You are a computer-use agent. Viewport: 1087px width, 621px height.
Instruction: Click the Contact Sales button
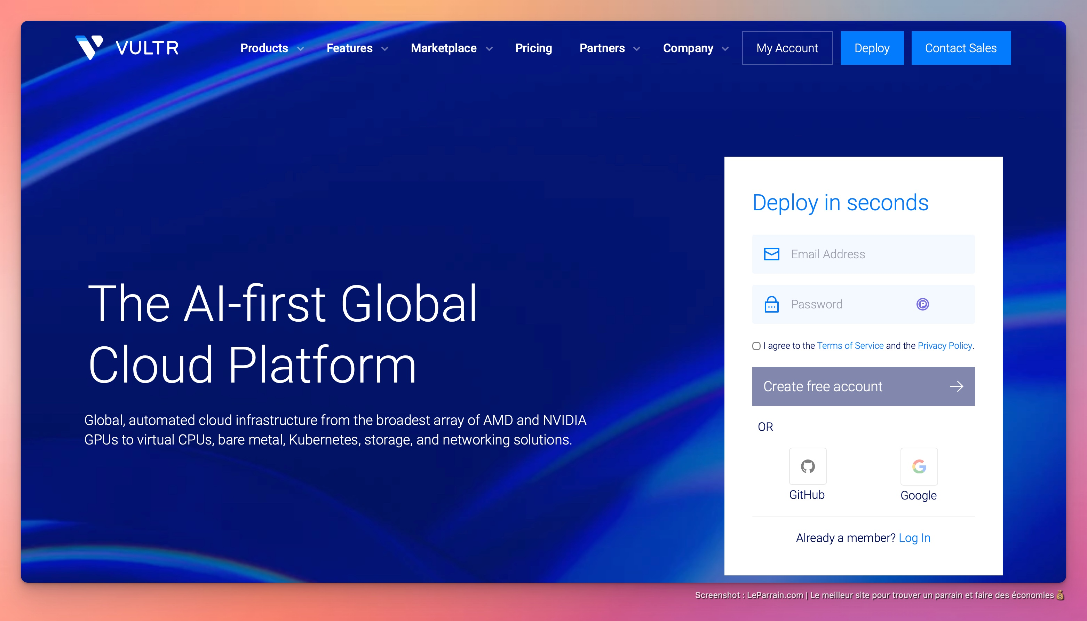click(960, 48)
